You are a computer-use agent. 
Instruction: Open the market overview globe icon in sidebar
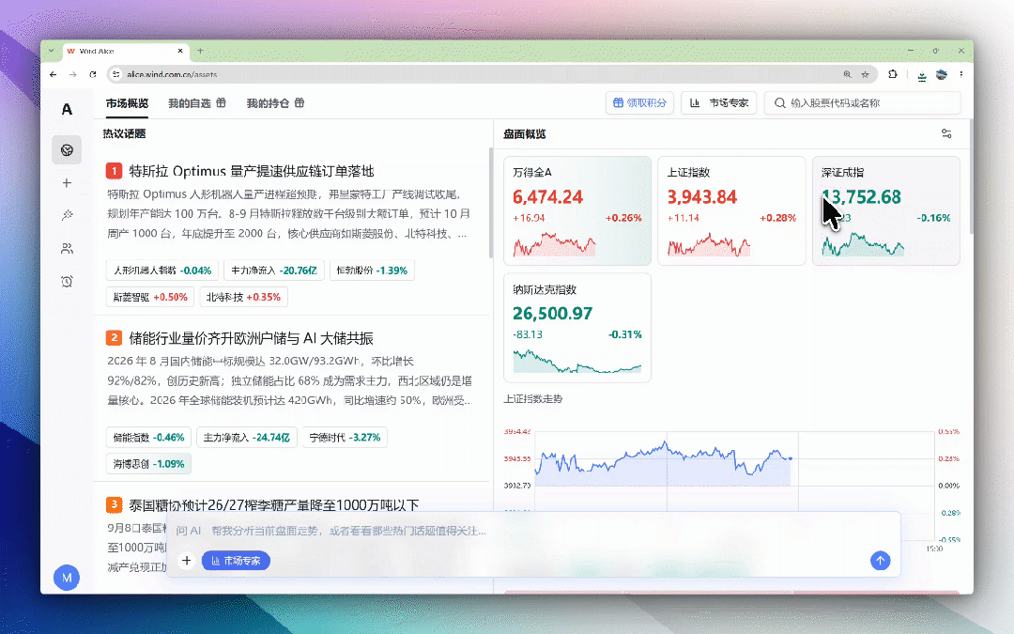click(x=67, y=150)
